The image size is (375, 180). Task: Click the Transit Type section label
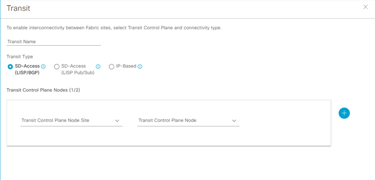pyautogui.click(x=20, y=57)
